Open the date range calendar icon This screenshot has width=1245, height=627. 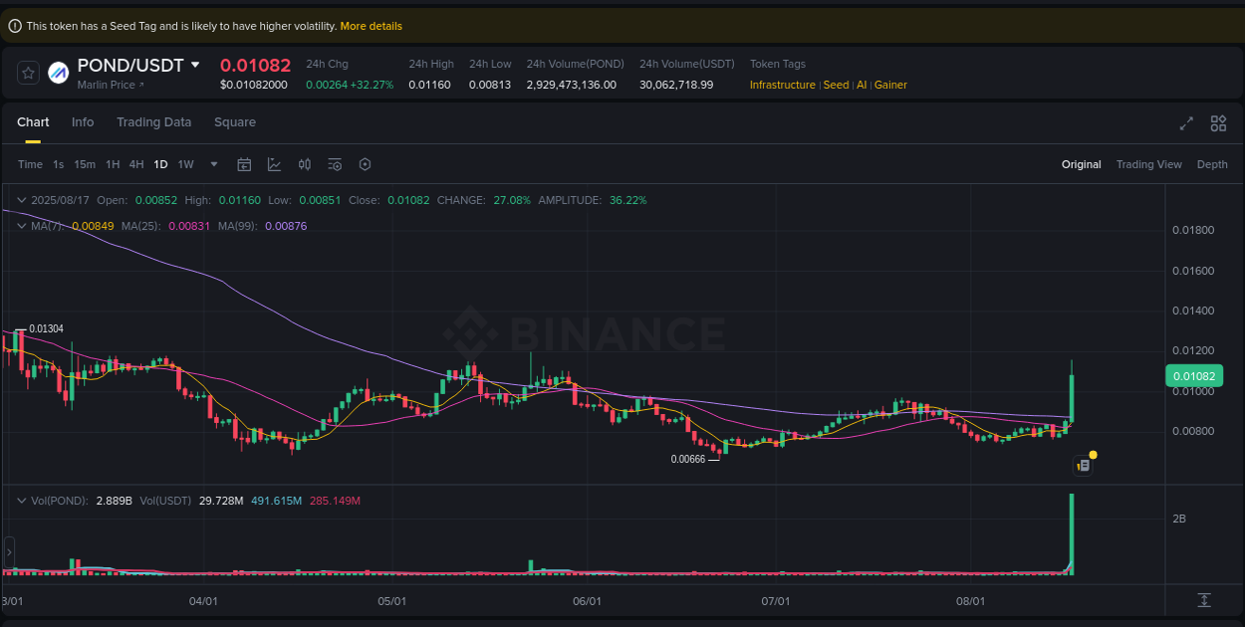point(244,164)
